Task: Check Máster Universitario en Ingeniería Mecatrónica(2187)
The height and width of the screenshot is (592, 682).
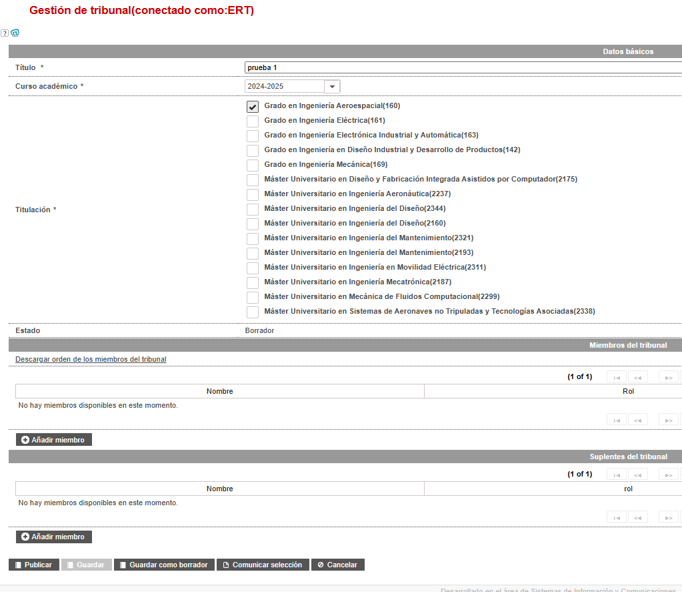Action: coord(253,282)
